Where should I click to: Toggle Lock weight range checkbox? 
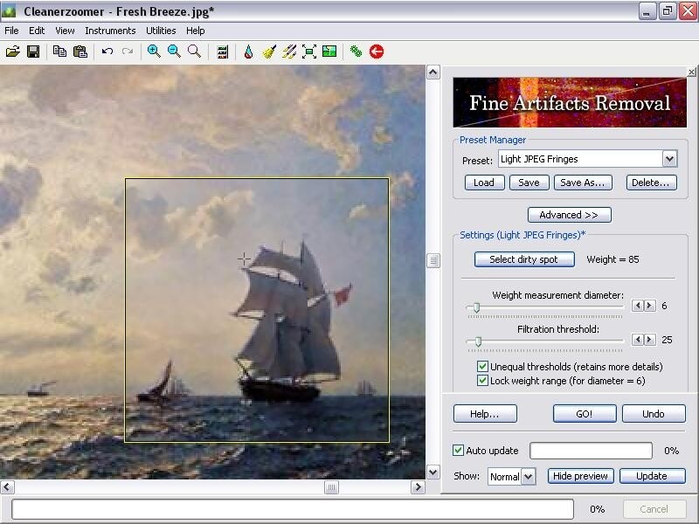pyautogui.click(x=482, y=381)
